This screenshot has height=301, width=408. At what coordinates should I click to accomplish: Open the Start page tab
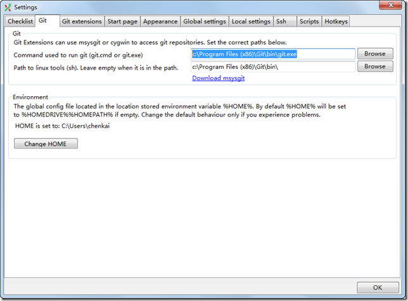122,21
